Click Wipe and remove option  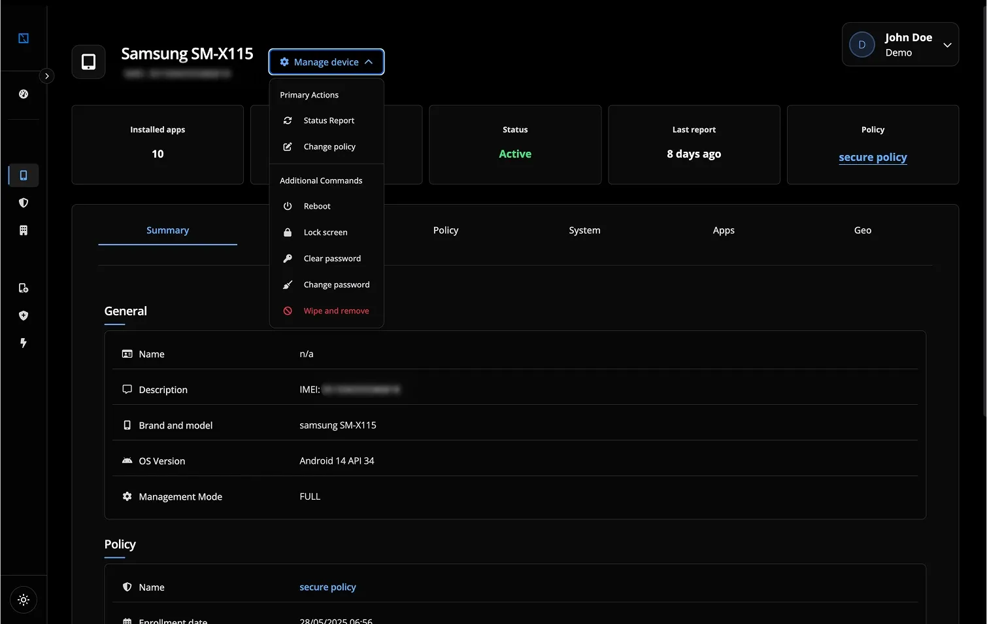point(336,311)
